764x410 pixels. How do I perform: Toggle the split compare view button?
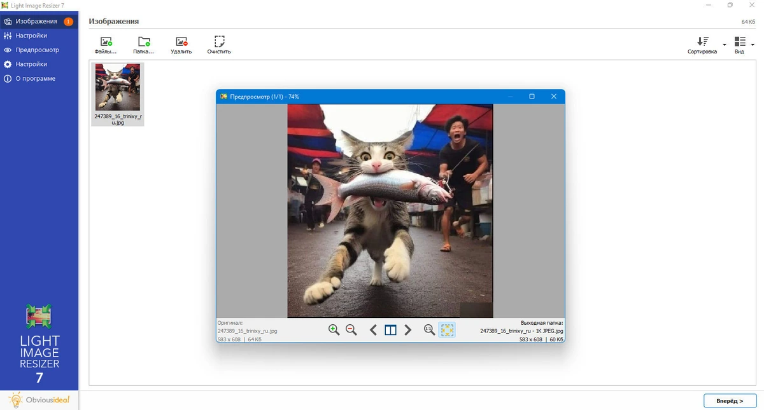click(390, 330)
